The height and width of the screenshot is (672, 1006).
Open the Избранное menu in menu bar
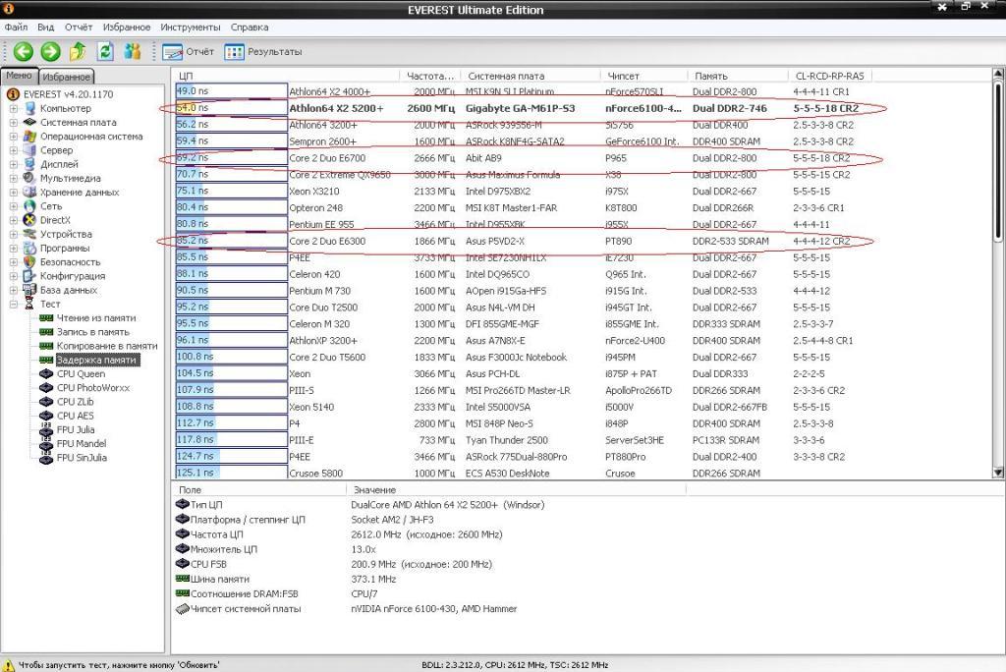pyautogui.click(x=127, y=27)
